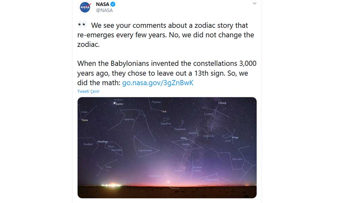
Task: Click the Altair star label
Action: 184,138
